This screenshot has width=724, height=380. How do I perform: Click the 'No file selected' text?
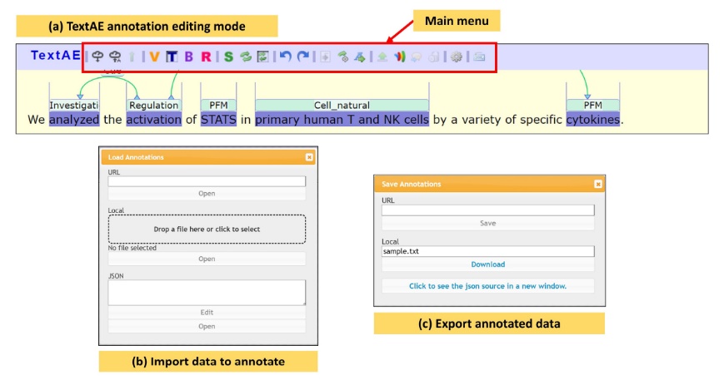132,248
